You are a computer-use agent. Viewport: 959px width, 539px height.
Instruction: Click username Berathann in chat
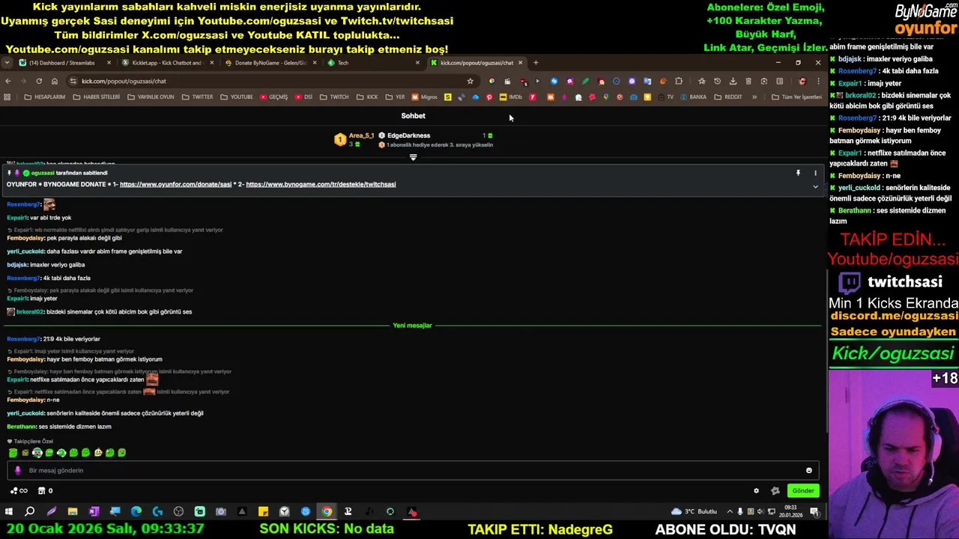(x=22, y=427)
